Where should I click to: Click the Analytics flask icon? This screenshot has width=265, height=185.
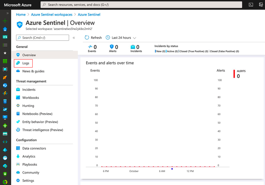18,156
